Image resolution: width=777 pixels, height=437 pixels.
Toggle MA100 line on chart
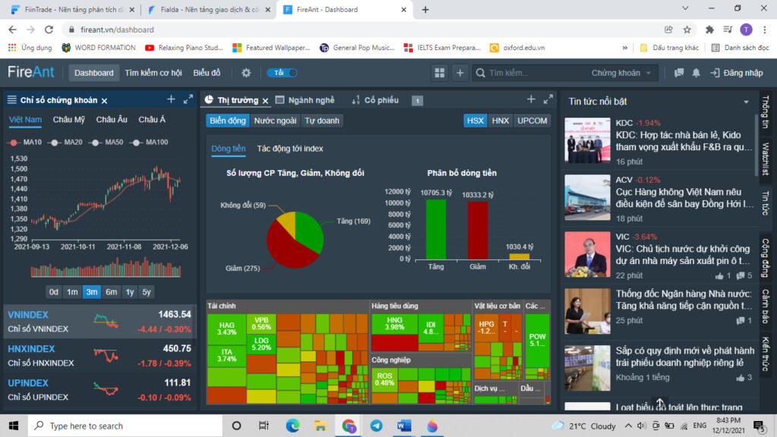pyautogui.click(x=149, y=142)
